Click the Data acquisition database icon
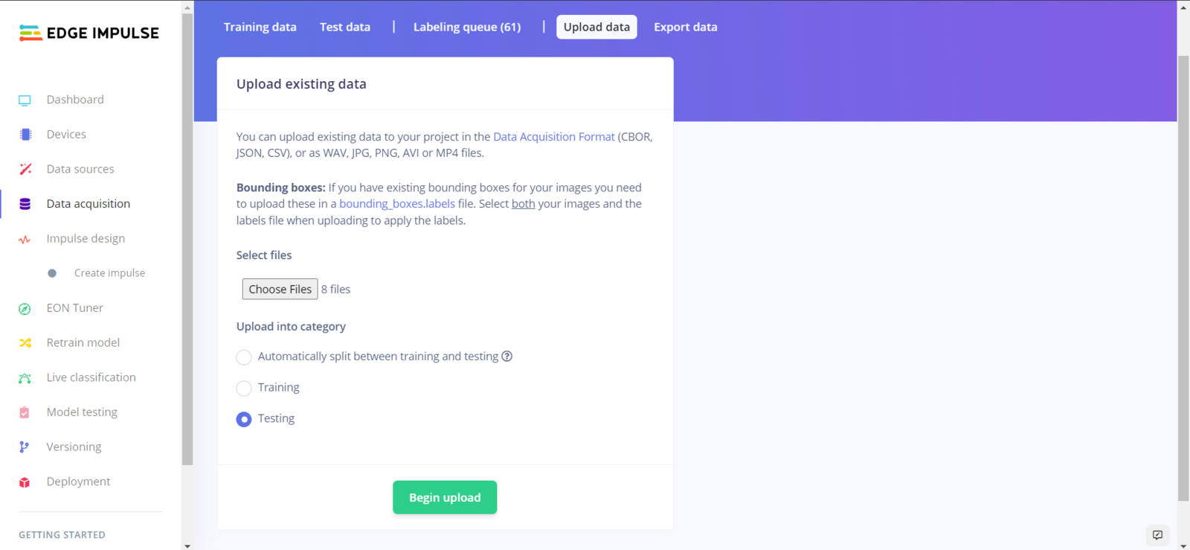The width and height of the screenshot is (1190, 550). [25, 204]
